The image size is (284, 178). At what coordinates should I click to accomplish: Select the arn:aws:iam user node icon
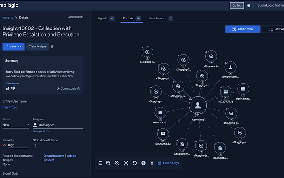tap(231, 67)
